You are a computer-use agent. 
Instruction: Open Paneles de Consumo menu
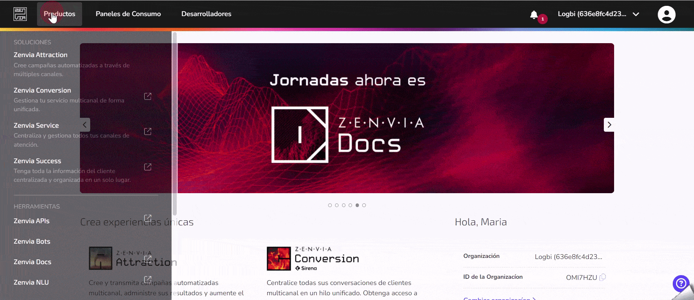pos(128,14)
